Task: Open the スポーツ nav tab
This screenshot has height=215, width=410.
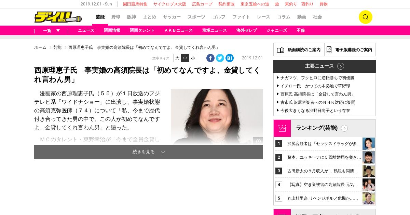Action: tap(196, 17)
